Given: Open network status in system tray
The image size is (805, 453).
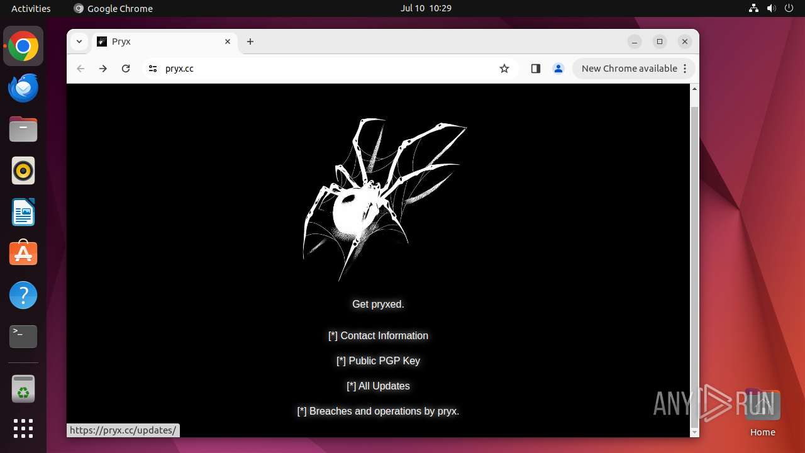Looking at the screenshot, I should coord(753,8).
